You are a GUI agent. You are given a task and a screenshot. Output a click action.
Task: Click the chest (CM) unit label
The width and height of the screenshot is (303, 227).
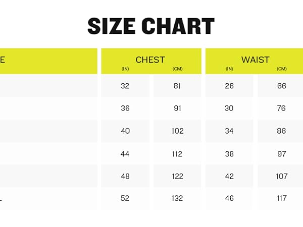coord(177,69)
